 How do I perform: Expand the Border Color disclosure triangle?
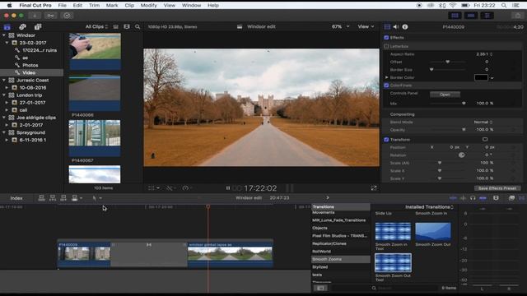(x=386, y=77)
